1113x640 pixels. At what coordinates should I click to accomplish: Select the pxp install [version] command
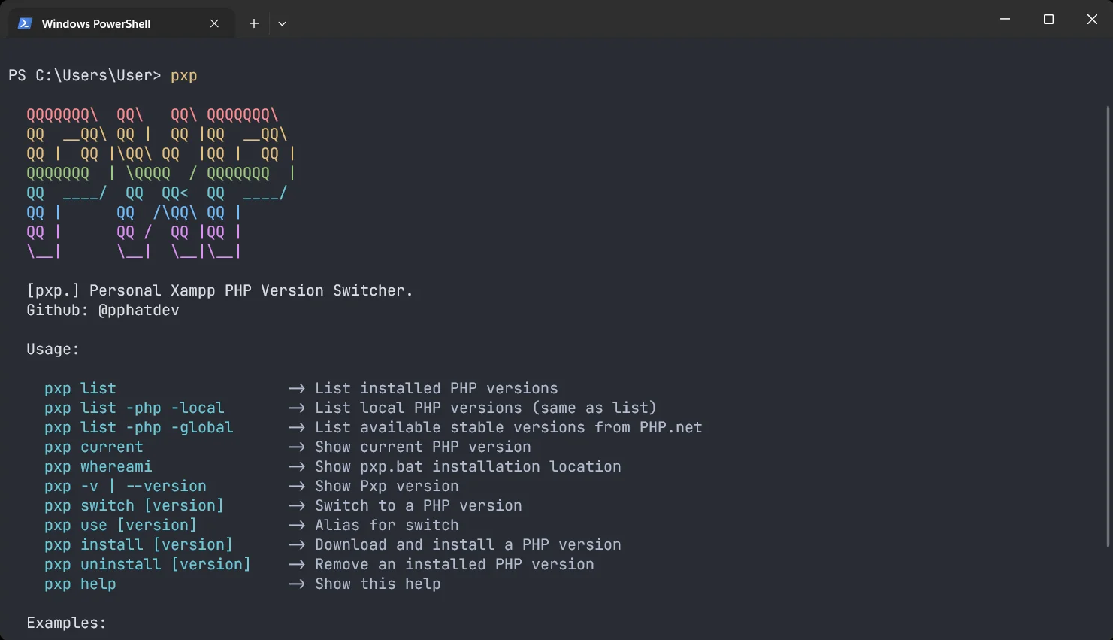pyautogui.click(x=138, y=544)
